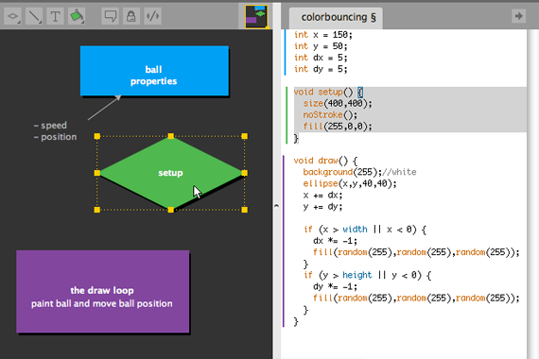Select the blue ball properties box

154,71
